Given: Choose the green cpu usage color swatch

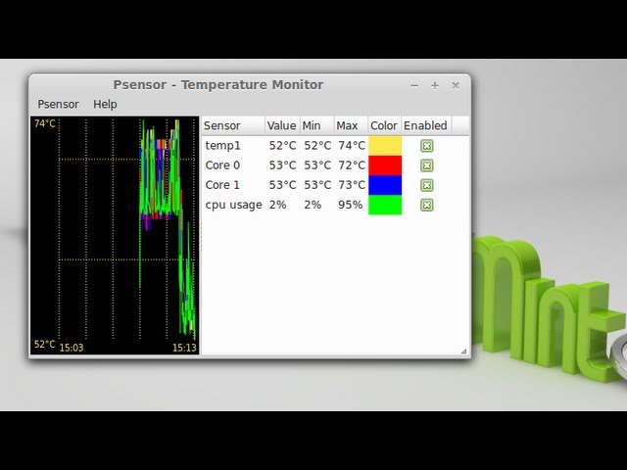Looking at the screenshot, I should (x=385, y=205).
